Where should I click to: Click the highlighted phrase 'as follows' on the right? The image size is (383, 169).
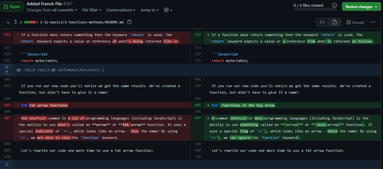362,41
